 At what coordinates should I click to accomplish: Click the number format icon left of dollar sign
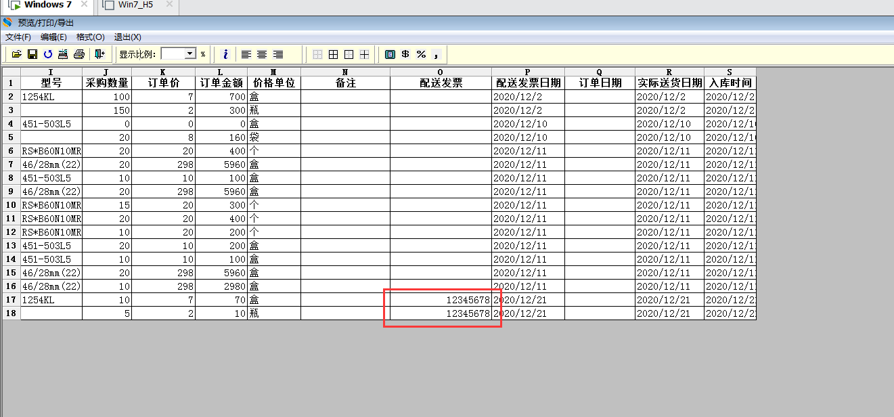pyautogui.click(x=390, y=54)
